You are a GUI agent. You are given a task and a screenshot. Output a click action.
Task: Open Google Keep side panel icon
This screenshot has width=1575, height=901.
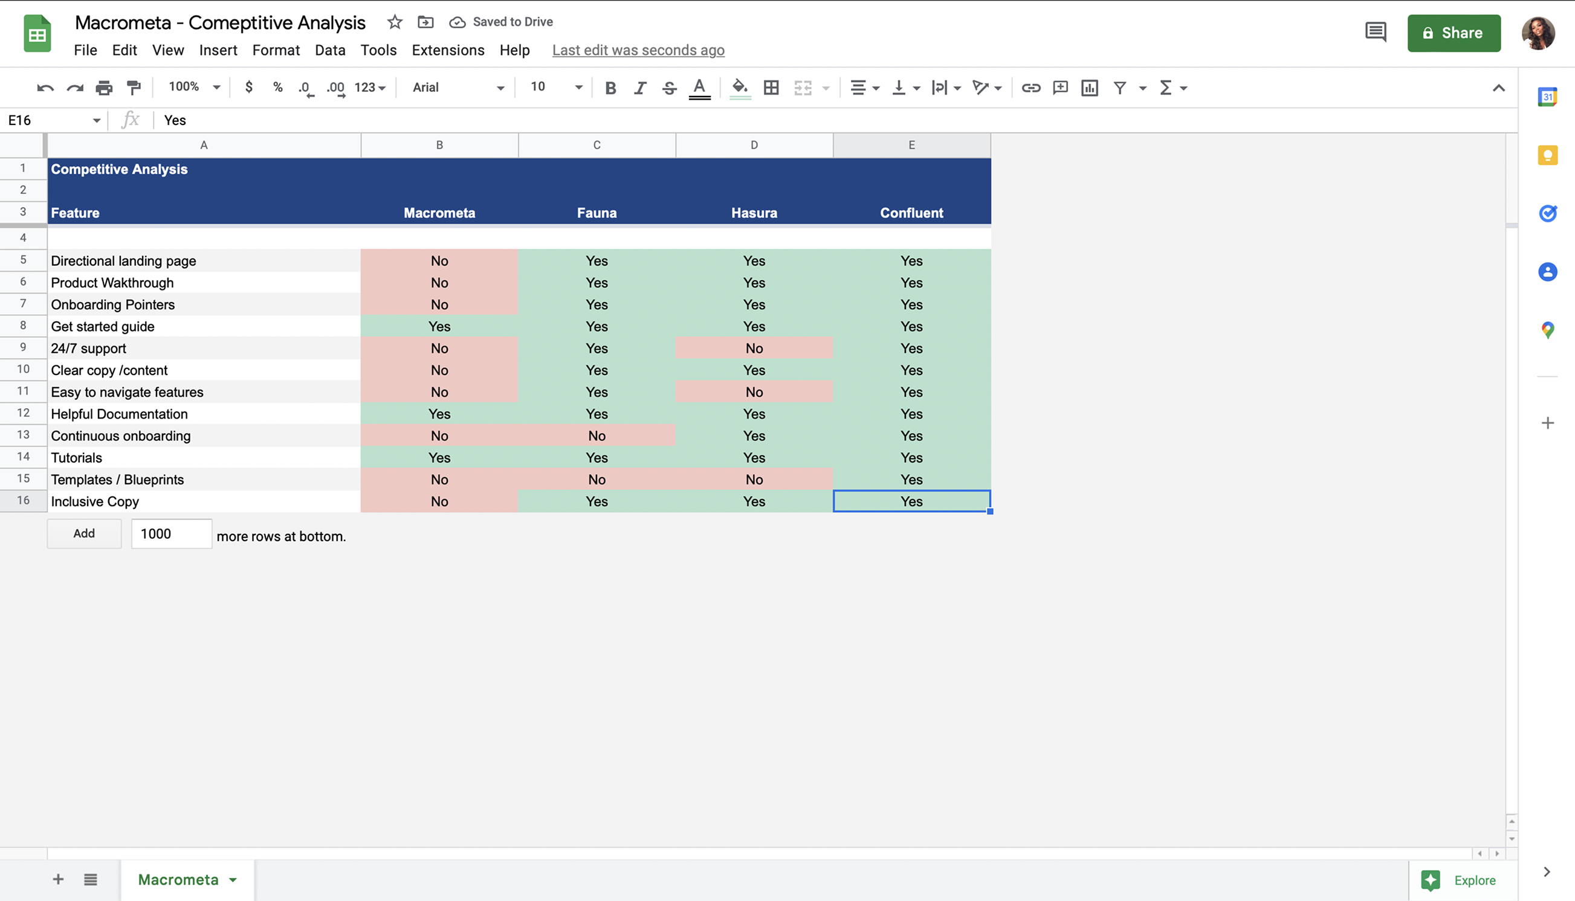pyautogui.click(x=1547, y=155)
